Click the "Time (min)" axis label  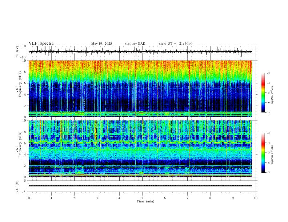point(145,201)
